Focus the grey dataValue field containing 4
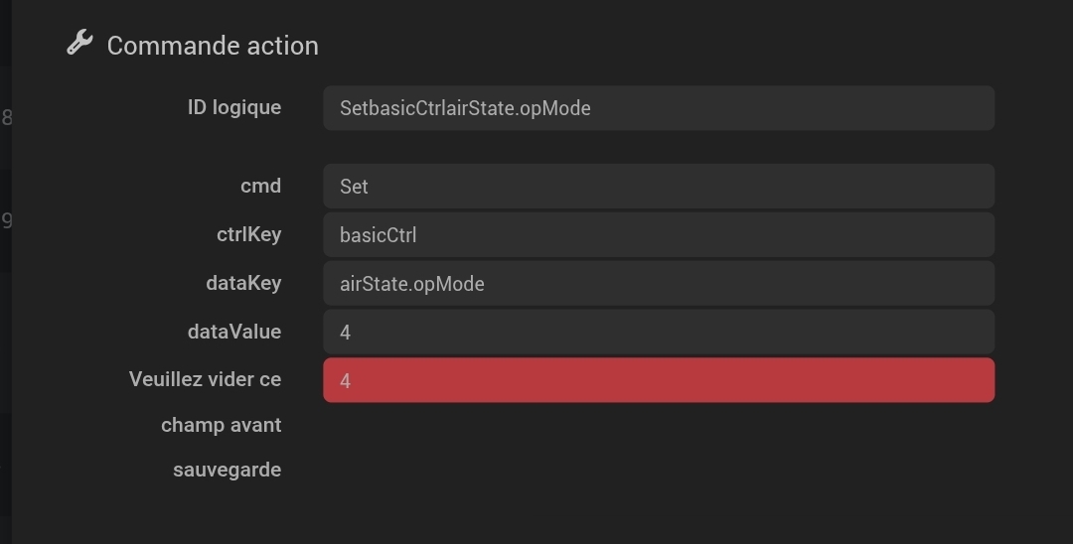The height and width of the screenshot is (544, 1073). tap(659, 332)
